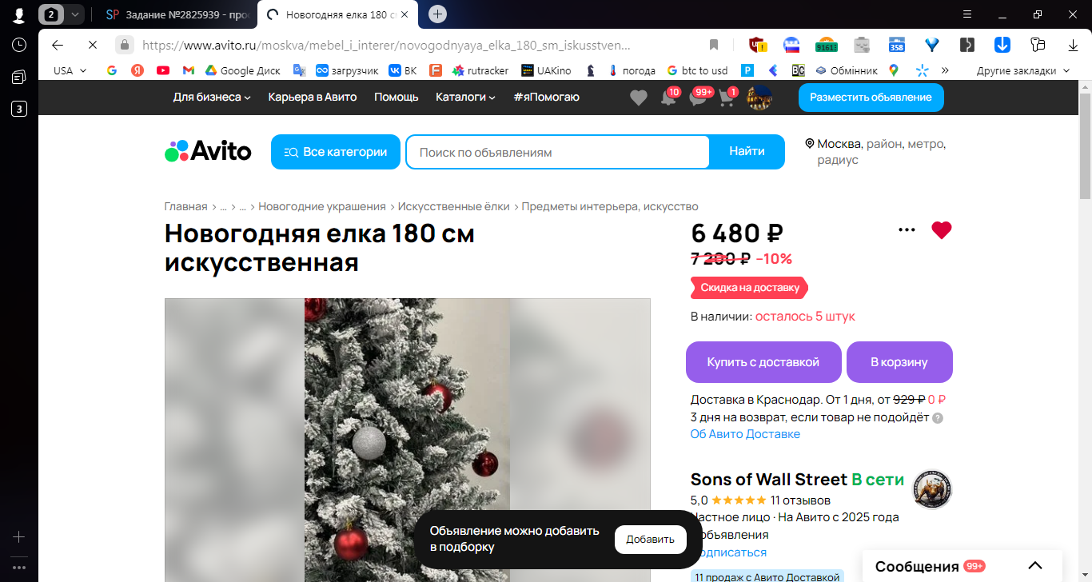Click the lock site-info icon in address bar
The image size is (1092, 582).
click(x=124, y=45)
